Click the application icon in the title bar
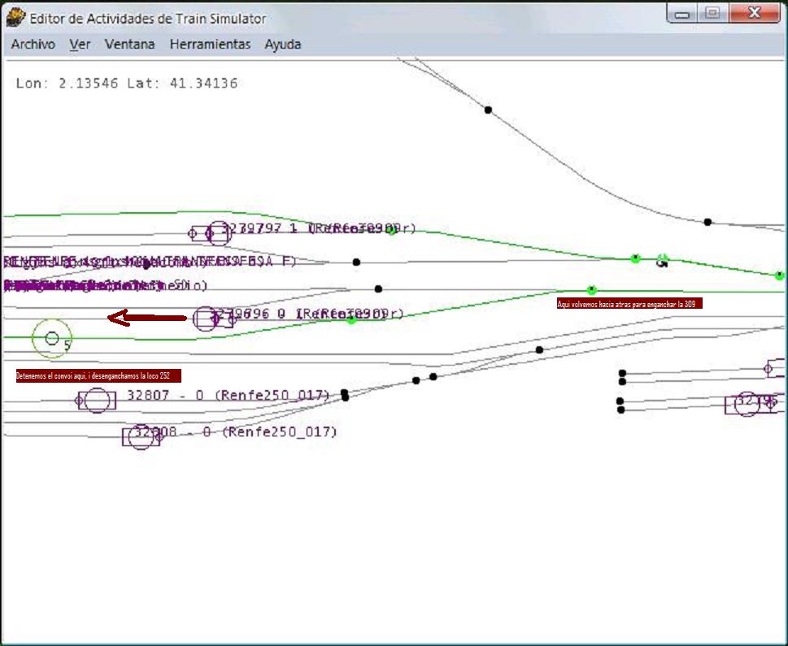This screenshot has height=646, width=788. click(16, 18)
